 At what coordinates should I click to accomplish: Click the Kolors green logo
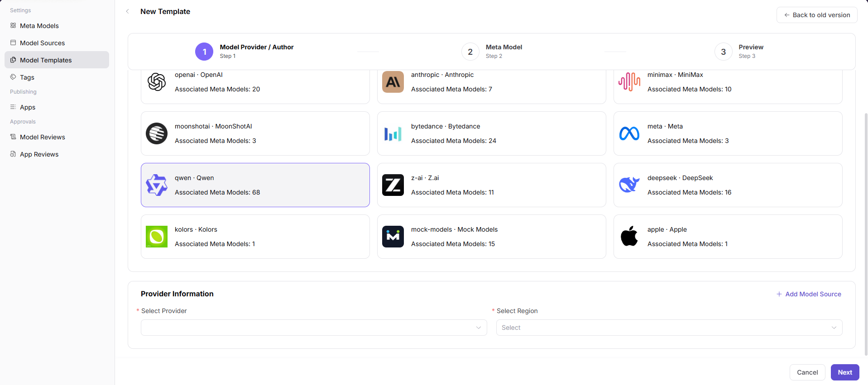(x=157, y=237)
